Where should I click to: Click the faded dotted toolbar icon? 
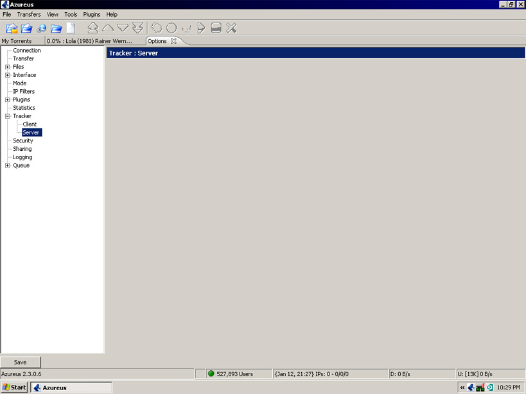pos(186,29)
